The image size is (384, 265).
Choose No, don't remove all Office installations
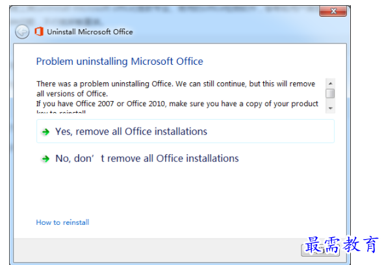(x=147, y=159)
